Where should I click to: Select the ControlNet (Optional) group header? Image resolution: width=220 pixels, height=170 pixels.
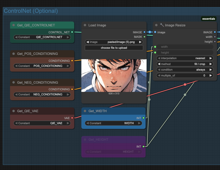tap(31, 11)
